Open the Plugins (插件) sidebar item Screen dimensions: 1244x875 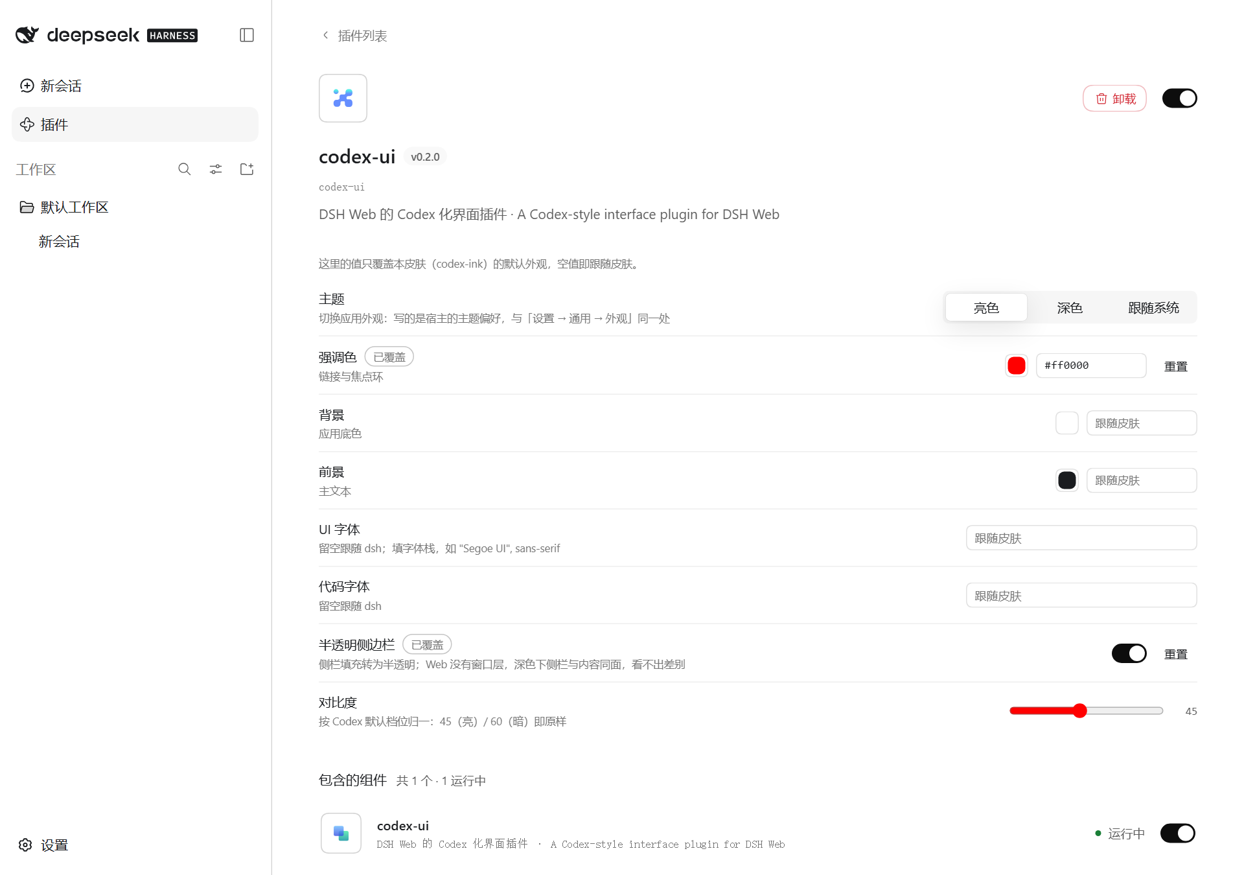pyautogui.click(x=135, y=124)
